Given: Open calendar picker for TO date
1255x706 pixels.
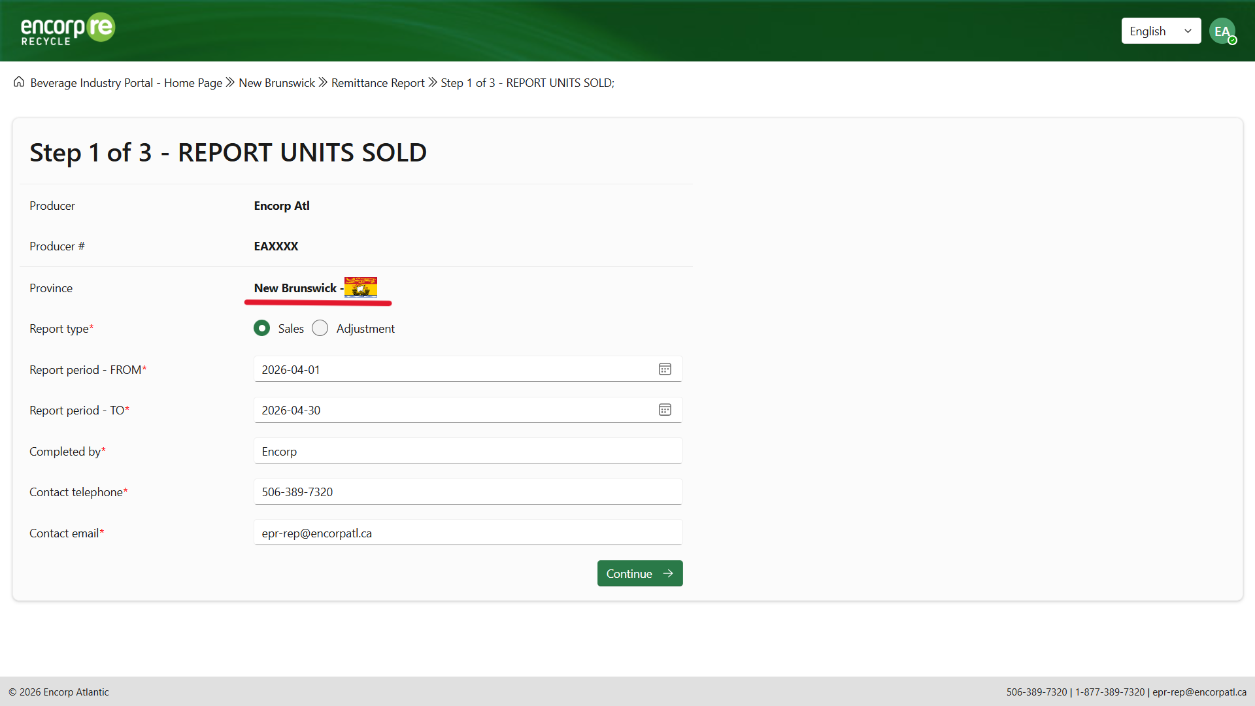Looking at the screenshot, I should click(x=665, y=410).
